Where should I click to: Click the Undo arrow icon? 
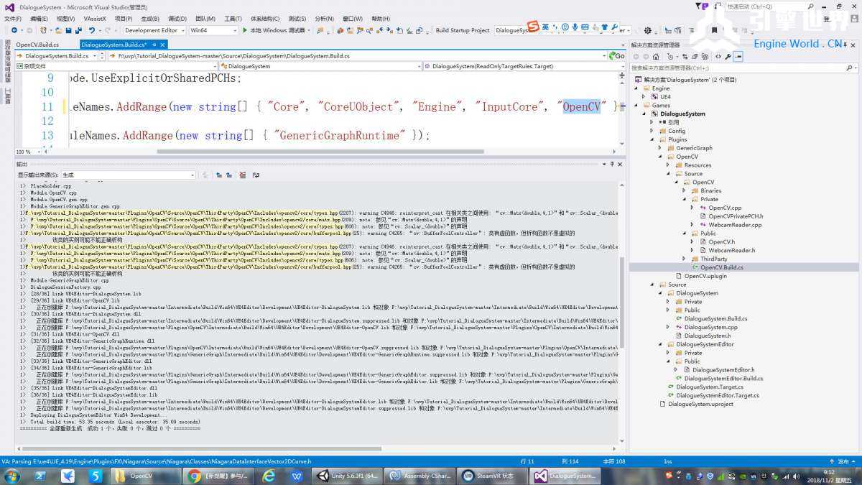click(92, 30)
